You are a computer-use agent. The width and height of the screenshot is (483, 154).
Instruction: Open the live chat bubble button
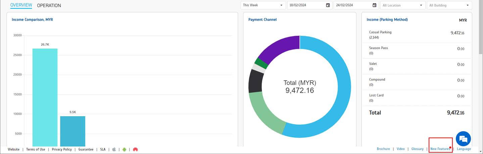[x=463, y=139]
